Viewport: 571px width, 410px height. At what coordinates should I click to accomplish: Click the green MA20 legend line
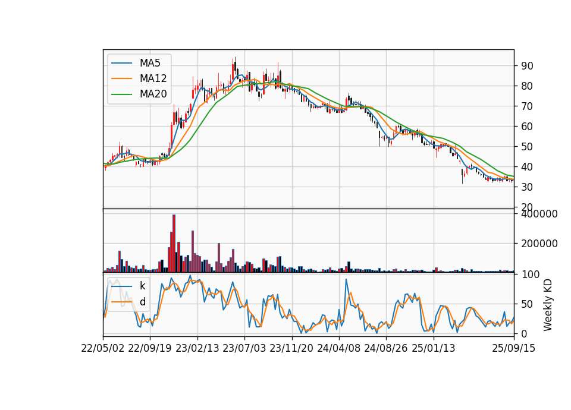tap(121, 94)
